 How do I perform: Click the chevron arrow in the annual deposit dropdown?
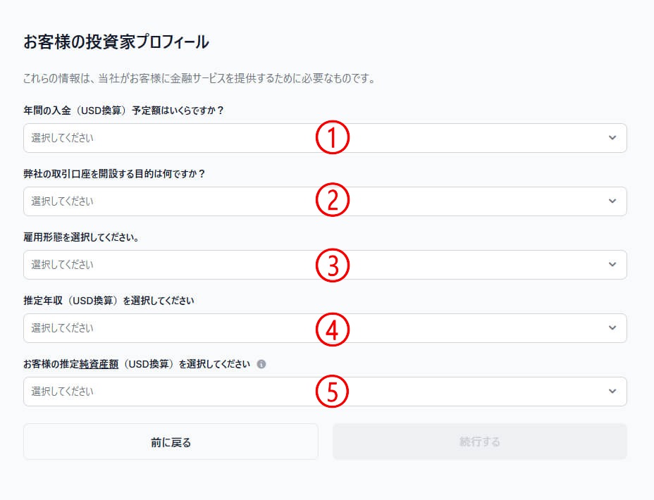point(612,138)
